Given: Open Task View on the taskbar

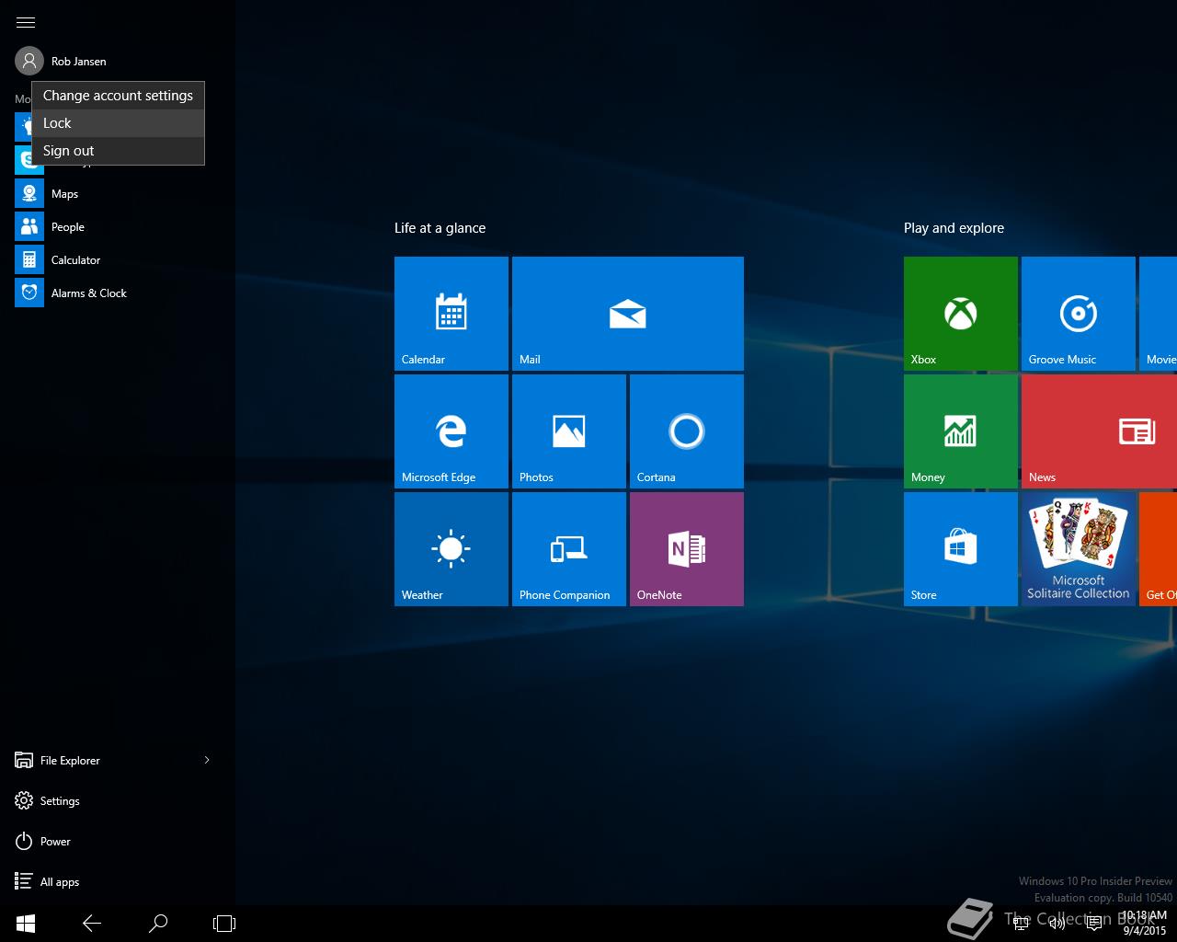Looking at the screenshot, I should tap(224, 924).
